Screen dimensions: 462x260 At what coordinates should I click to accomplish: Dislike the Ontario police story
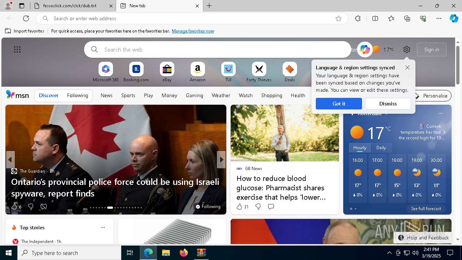click(31, 207)
